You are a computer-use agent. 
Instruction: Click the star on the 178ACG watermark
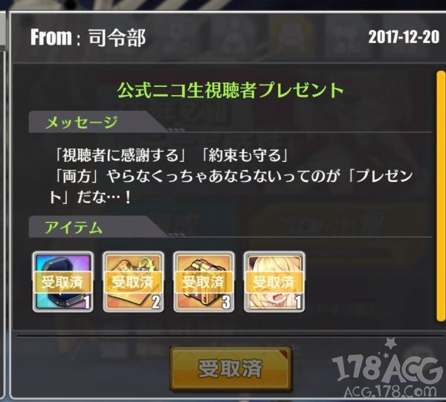pyautogui.click(x=390, y=344)
